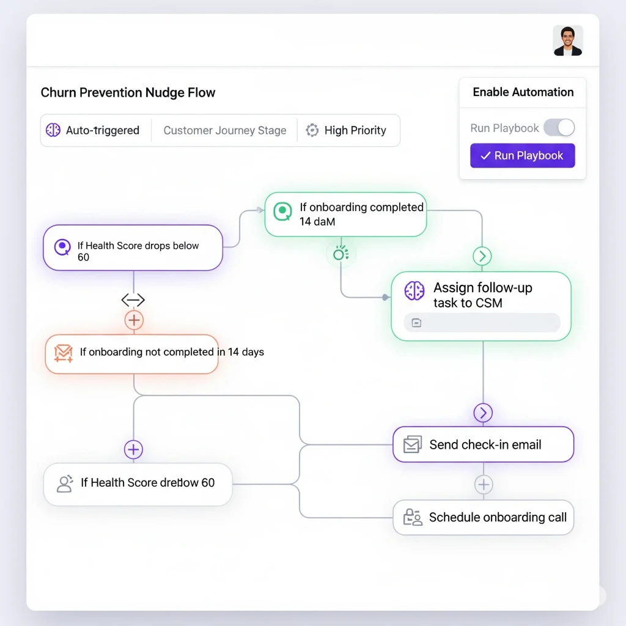
Task: Click the green chevron above Assign follow-up task
Action: pos(482,256)
